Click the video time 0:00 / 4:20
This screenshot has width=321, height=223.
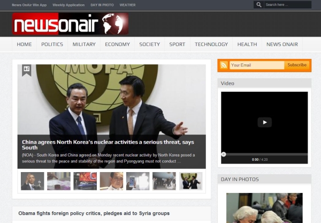pos(259,160)
